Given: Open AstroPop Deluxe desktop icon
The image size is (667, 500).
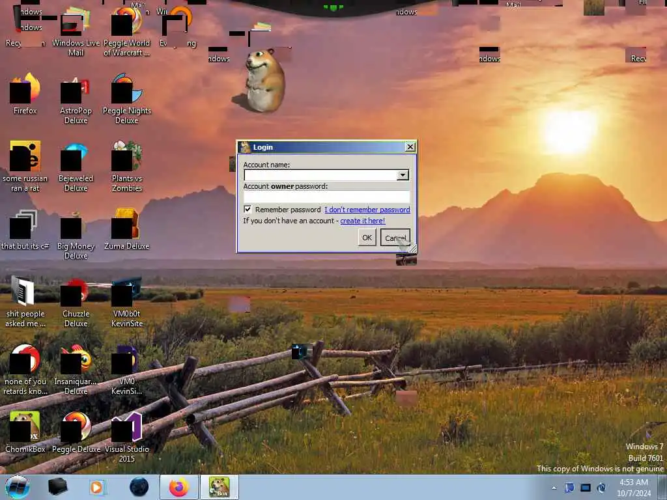Looking at the screenshot, I should (76, 99).
